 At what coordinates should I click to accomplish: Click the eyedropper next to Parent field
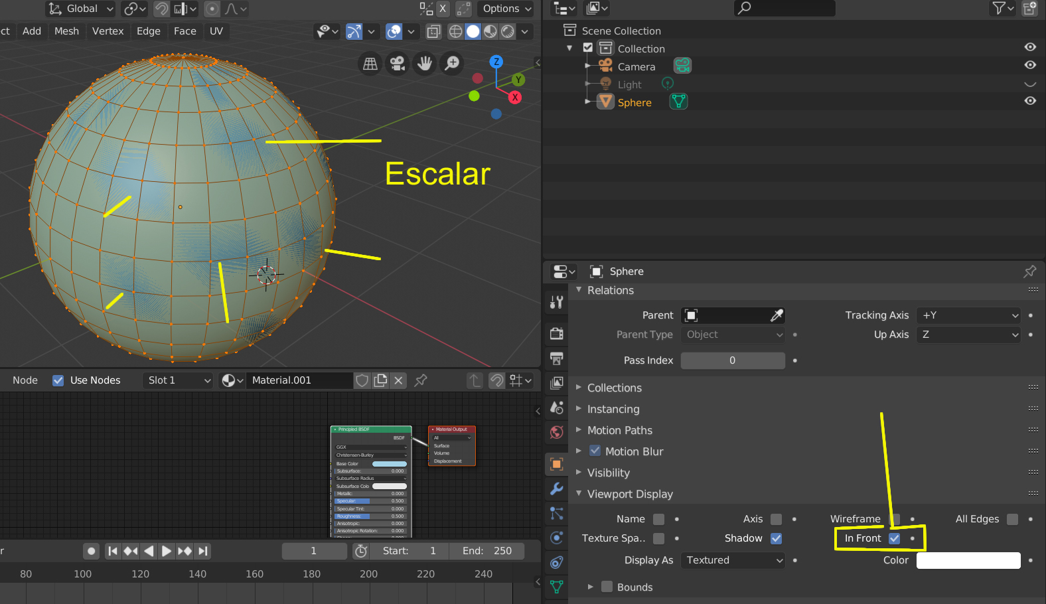(777, 315)
